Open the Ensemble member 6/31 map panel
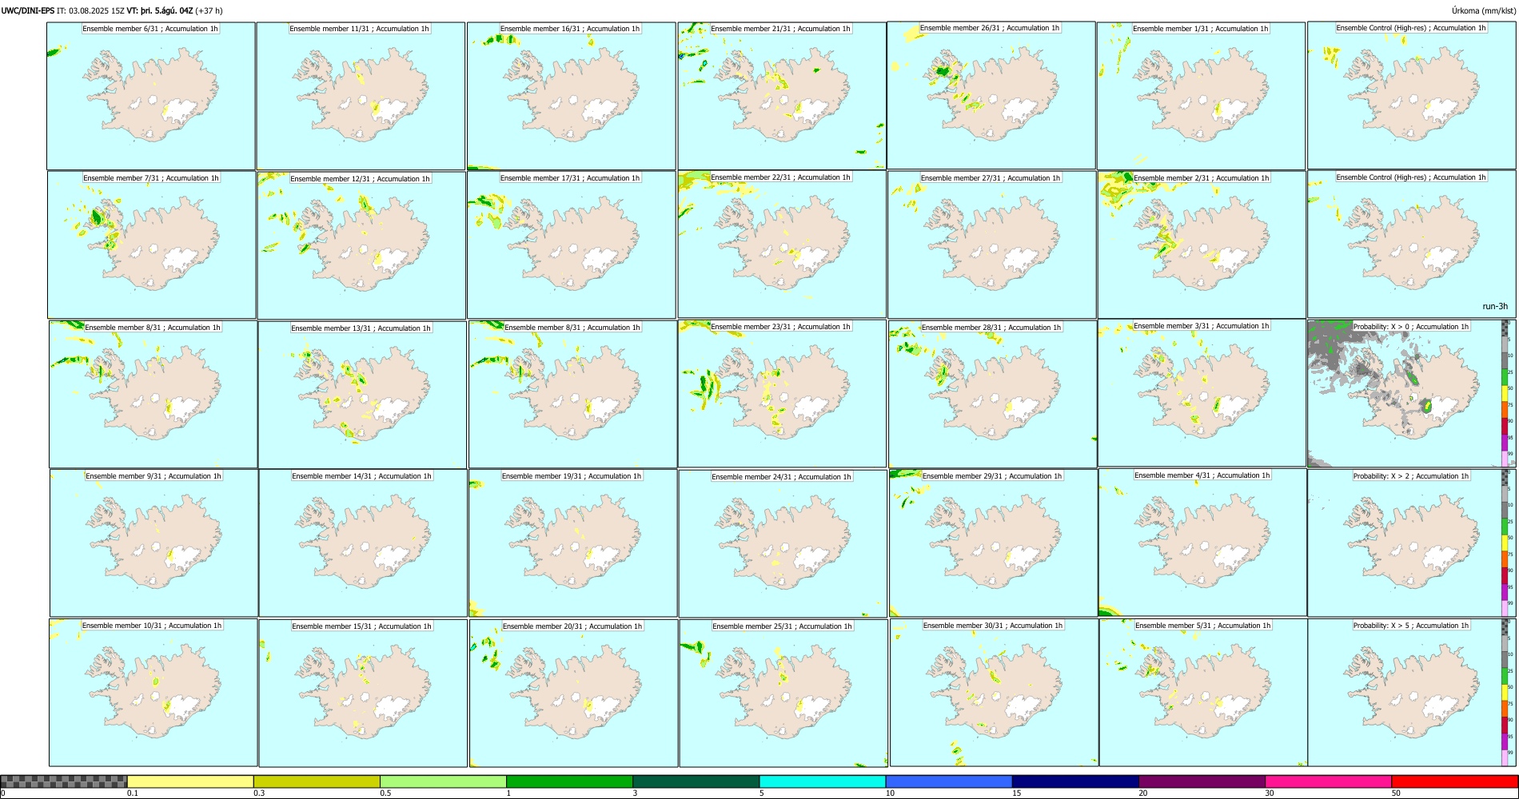Viewport: 1519px width, 799px height. [x=151, y=96]
